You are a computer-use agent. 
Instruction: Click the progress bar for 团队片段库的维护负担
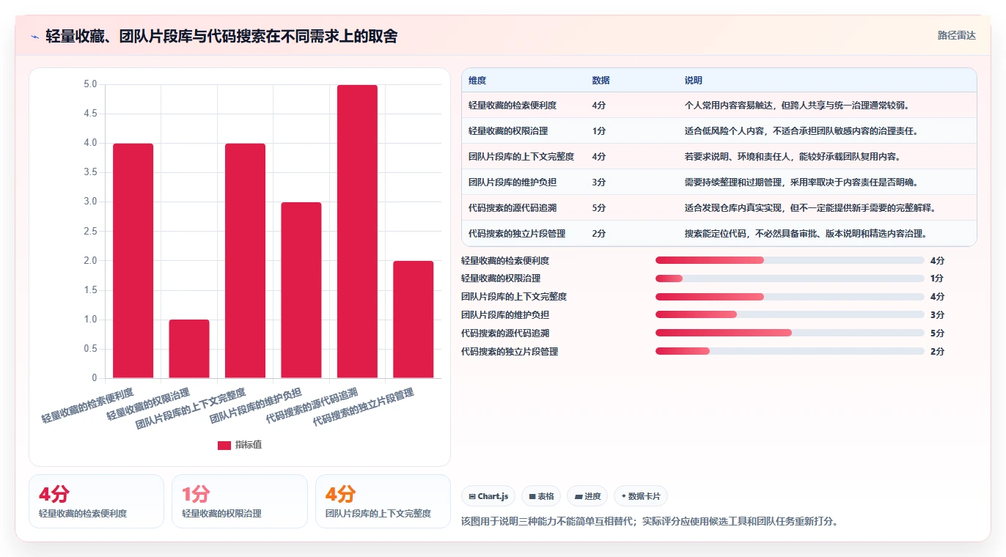click(x=790, y=314)
